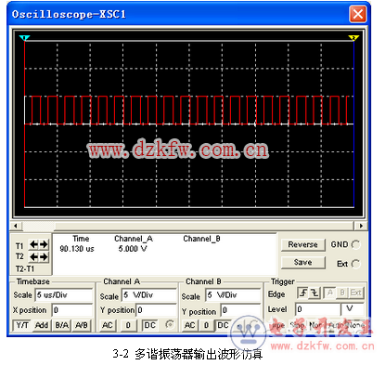Click the waveform scrollbar right arrow
Viewport: 385px width, 365px height.
(x=361, y=226)
